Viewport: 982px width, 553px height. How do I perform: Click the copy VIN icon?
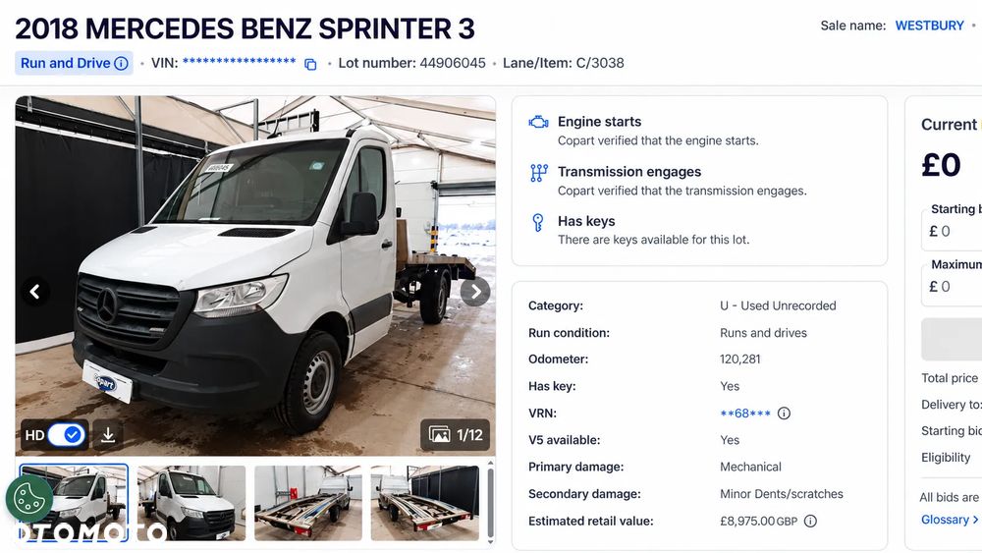pyautogui.click(x=310, y=64)
